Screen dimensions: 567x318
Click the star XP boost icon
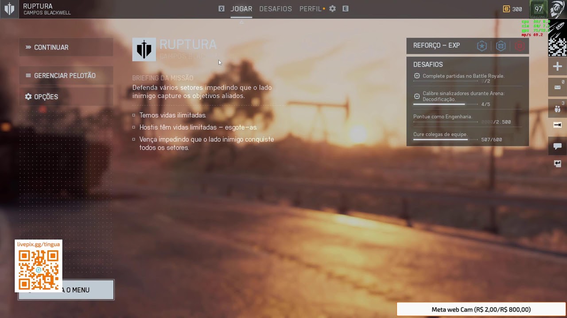482,45
